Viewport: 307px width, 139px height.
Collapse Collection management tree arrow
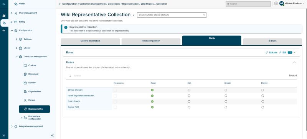coord(17,57)
